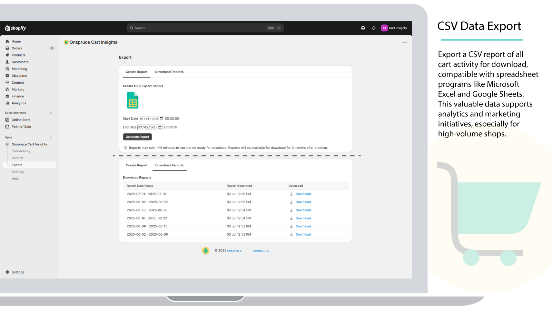Select the Marketing megaphone icon
The image size is (552, 310).
tap(7, 69)
